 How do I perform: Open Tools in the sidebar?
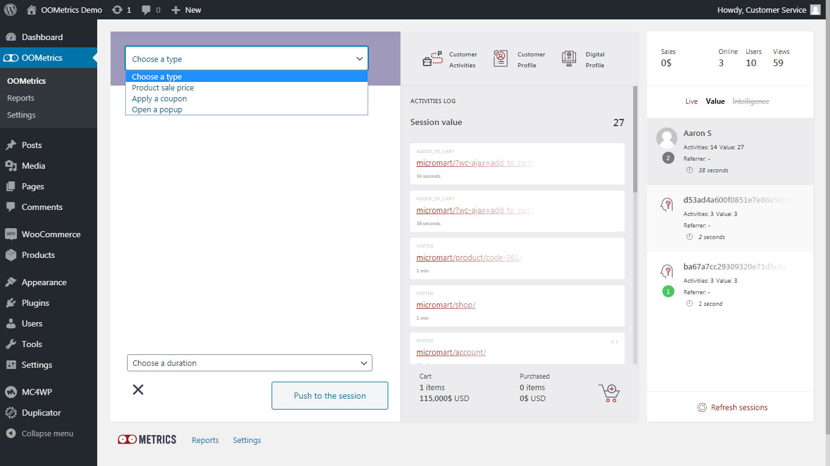(x=49, y=344)
